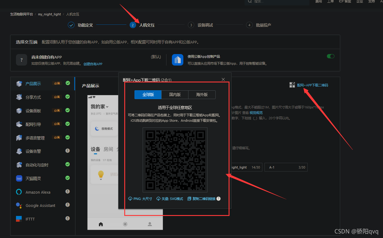This screenshot has height=238, width=383.
Task: Click the question mark own-APP icon
Action: tap(22, 60)
